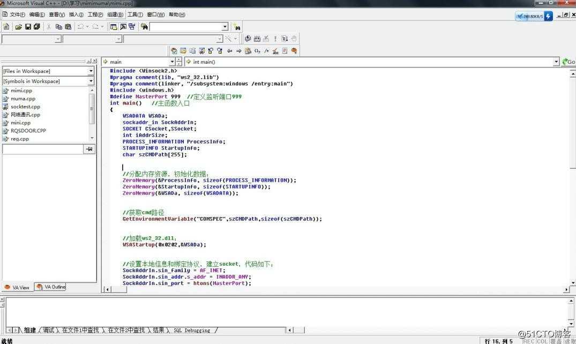
Task: Select muma.cpp in the file list
Action: 23,99
